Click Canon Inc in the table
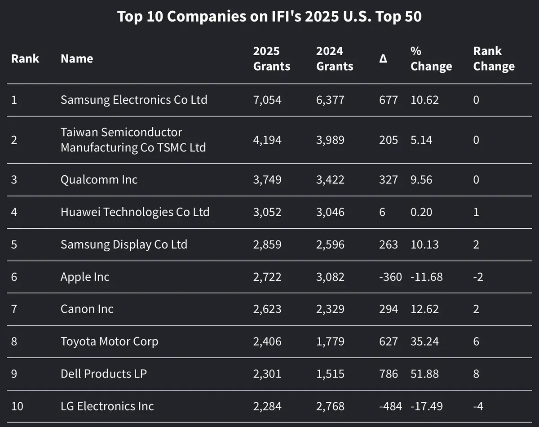Screen dimensions: 539x427 click(87, 309)
